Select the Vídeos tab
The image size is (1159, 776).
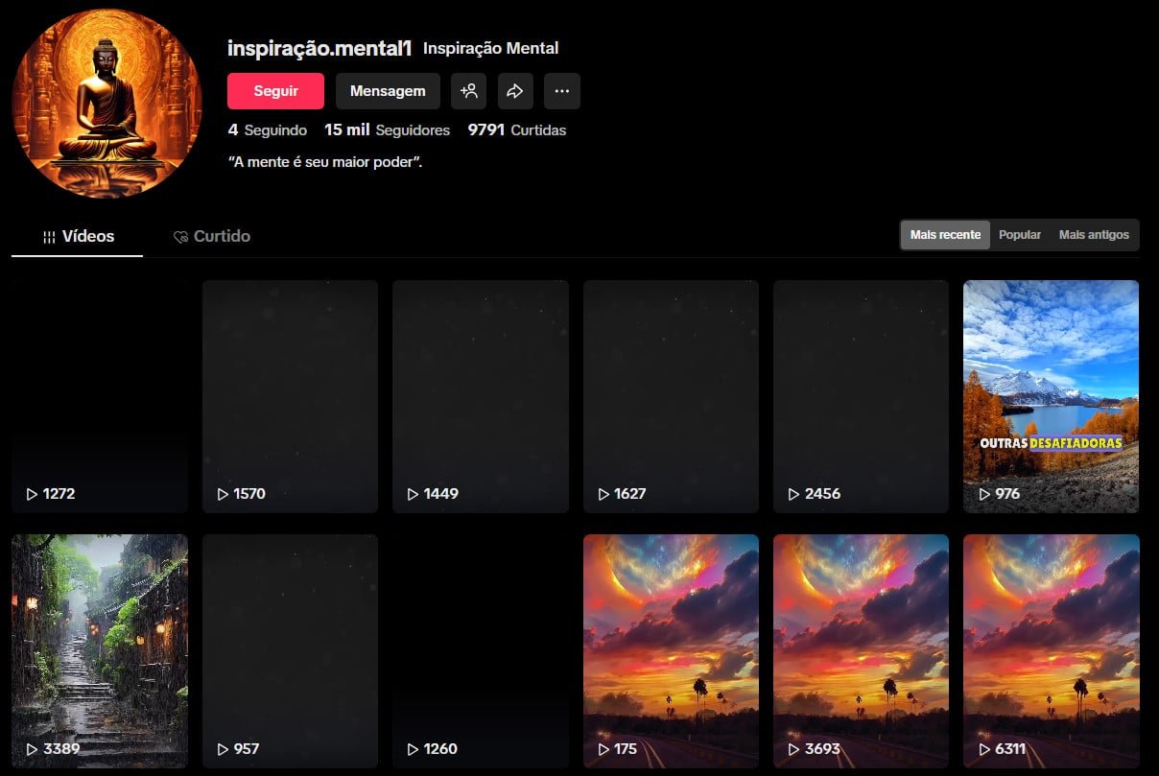[77, 236]
